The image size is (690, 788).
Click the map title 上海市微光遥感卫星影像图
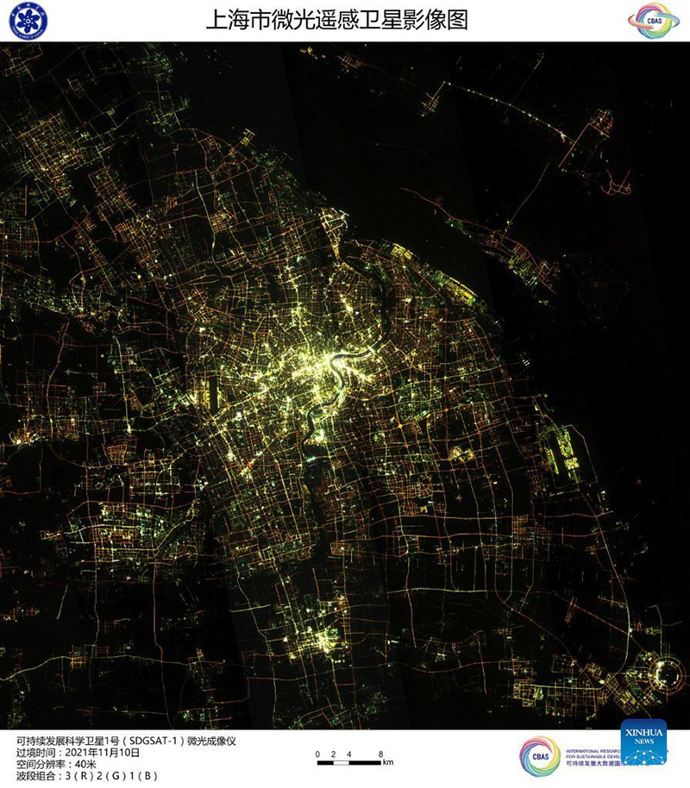pos(336,20)
